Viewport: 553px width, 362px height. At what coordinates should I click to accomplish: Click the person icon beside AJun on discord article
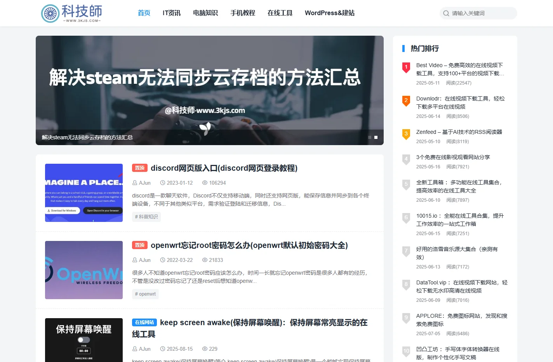[135, 183]
